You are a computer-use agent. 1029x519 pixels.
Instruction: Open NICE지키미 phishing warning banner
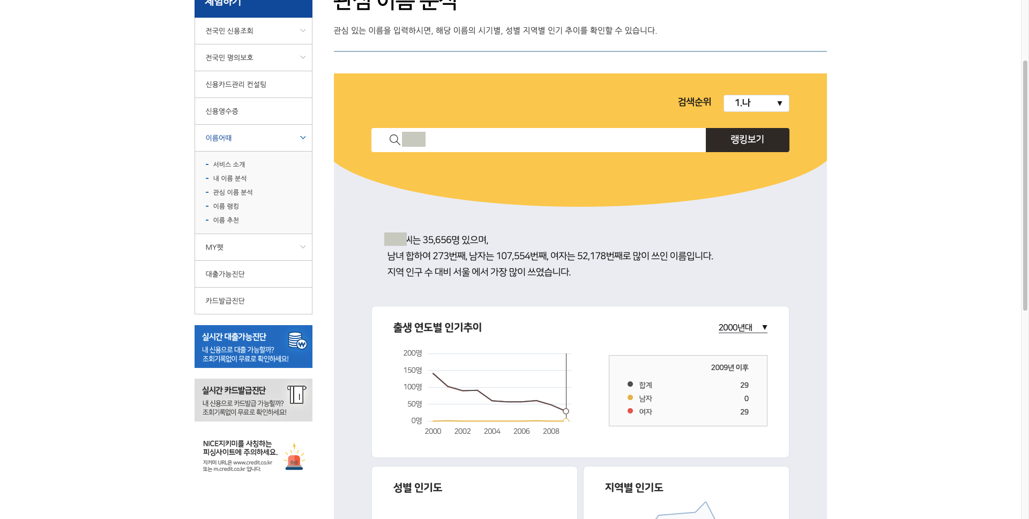click(253, 456)
